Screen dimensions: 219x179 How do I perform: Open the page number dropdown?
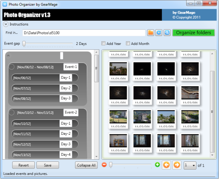click(190, 165)
